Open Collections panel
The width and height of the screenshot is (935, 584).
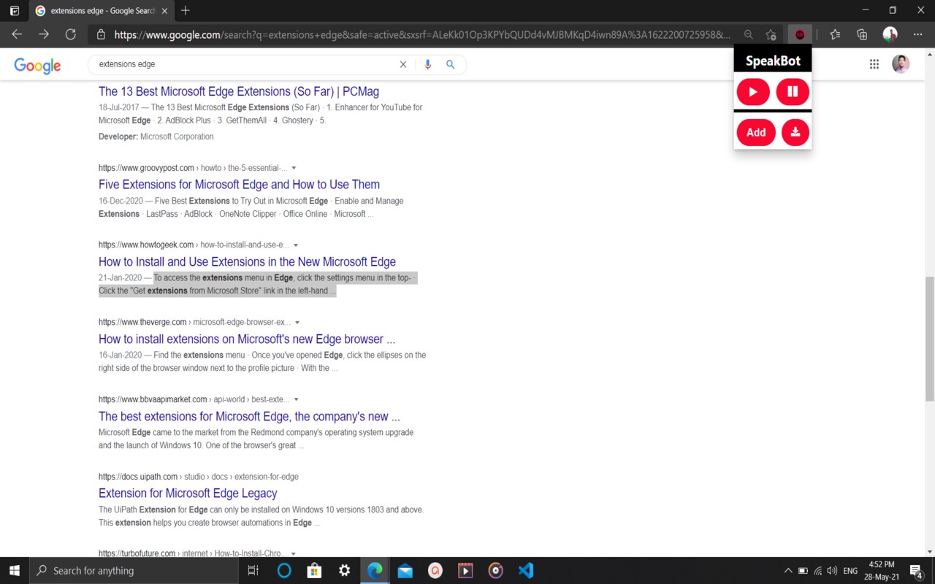[863, 34]
